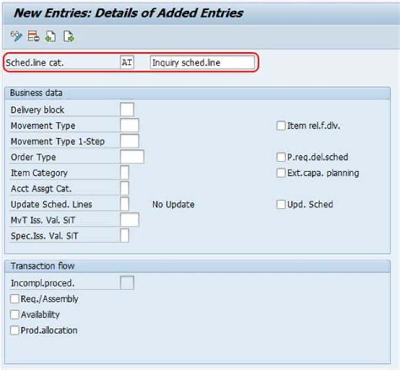This screenshot has height=370, width=400.
Task: Click the Transaction flow group header
Action: [x=197, y=266]
